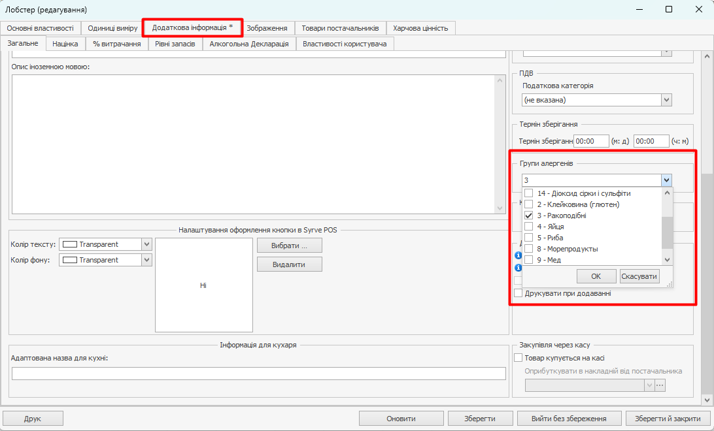Collapse the Групи алергенів dropdown

pyautogui.click(x=666, y=180)
